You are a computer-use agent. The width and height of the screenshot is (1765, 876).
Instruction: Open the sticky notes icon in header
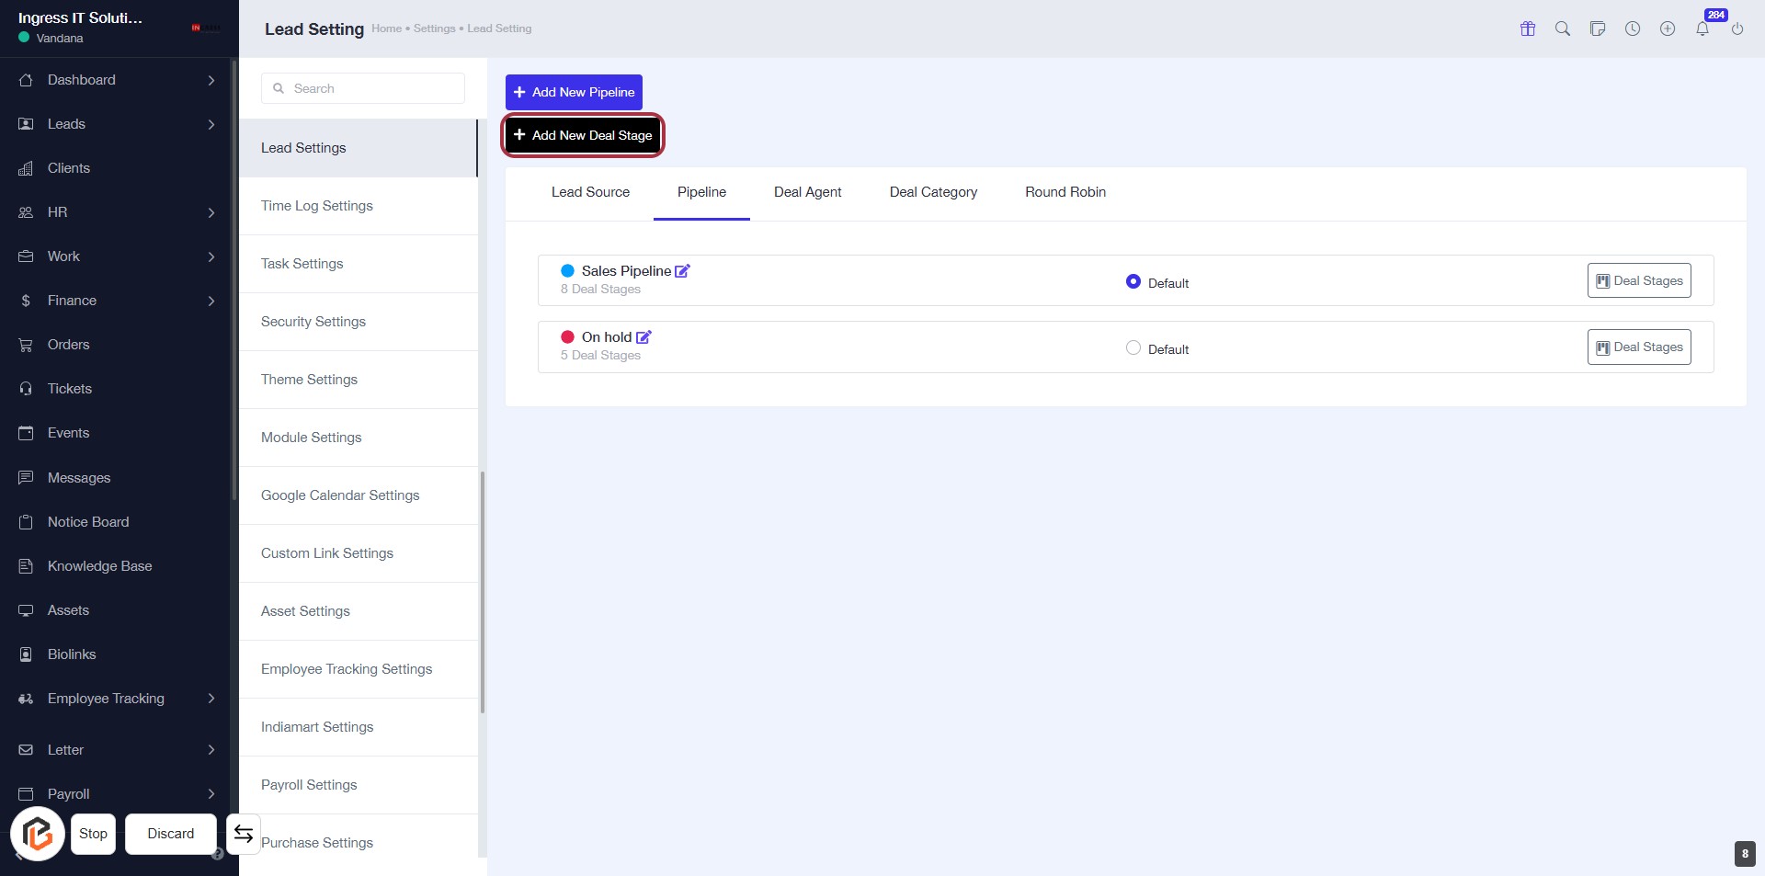pos(1598,28)
